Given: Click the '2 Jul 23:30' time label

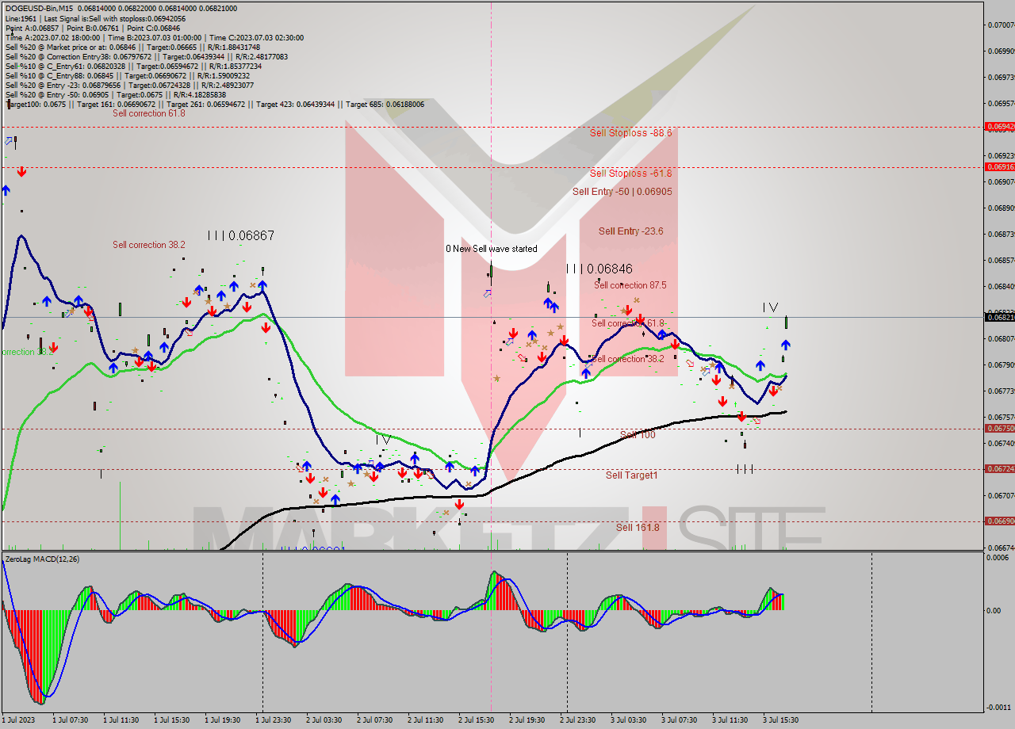Looking at the screenshot, I should (x=577, y=720).
